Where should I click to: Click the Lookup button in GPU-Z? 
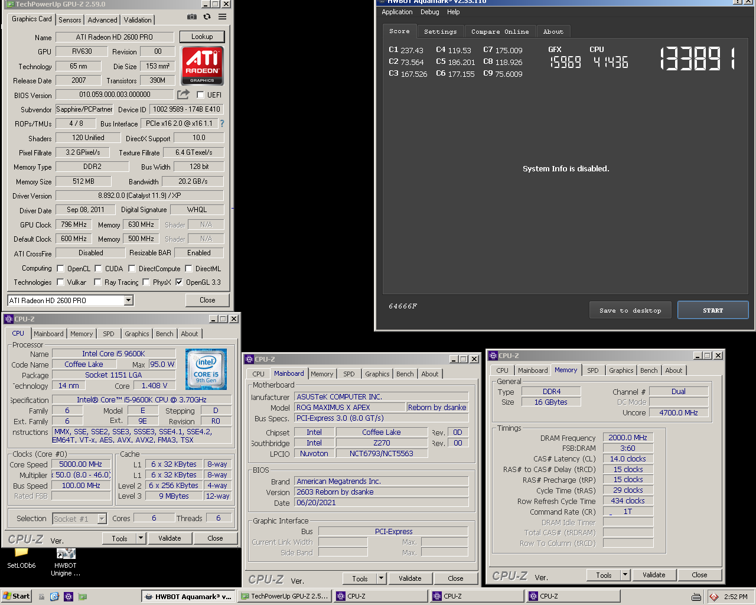tap(202, 37)
